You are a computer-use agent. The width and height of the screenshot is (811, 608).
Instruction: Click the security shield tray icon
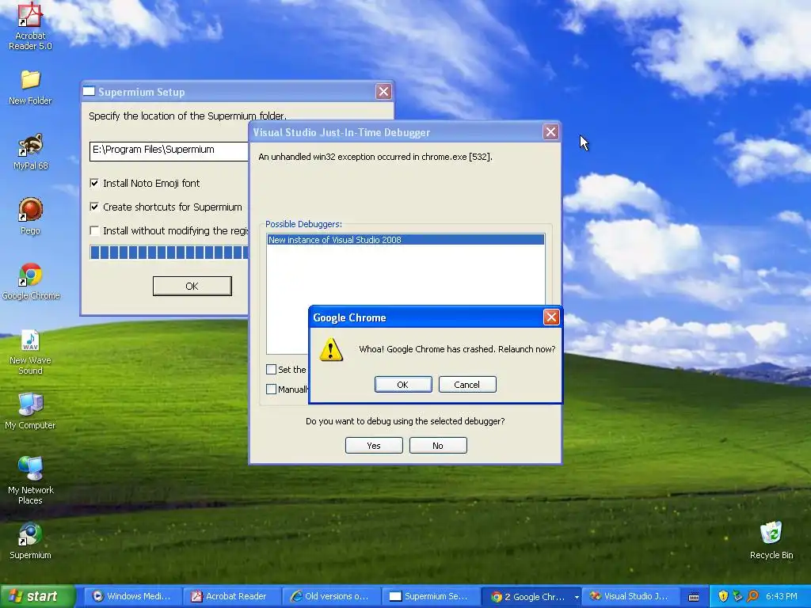[x=723, y=596]
